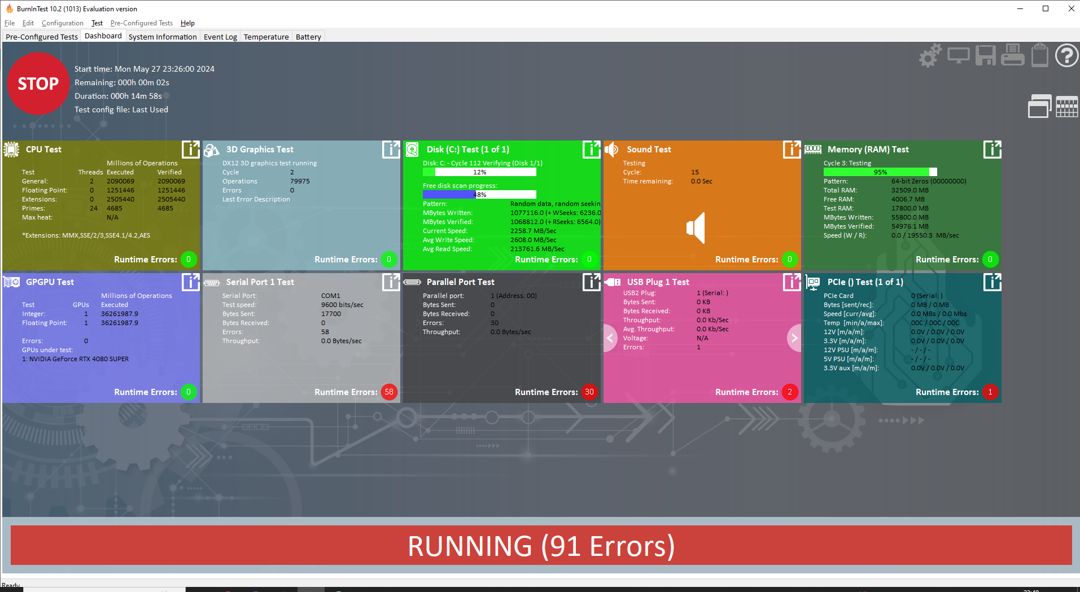Open the File menu
Image resolution: width=1080 pixels, height=592 pixels.
(x=10, y=23)
